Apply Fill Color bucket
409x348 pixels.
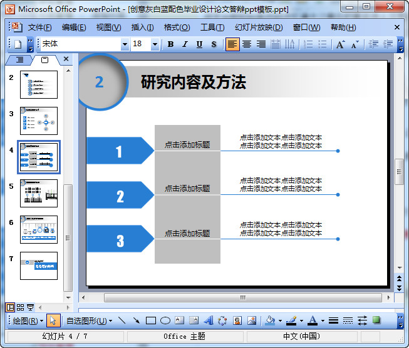[270, 321]
